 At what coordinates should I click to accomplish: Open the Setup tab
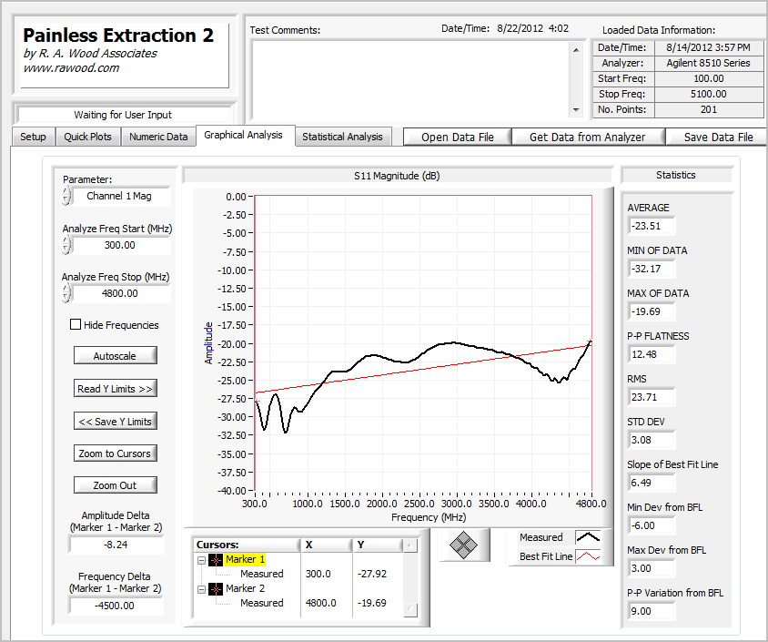(33, 137)
